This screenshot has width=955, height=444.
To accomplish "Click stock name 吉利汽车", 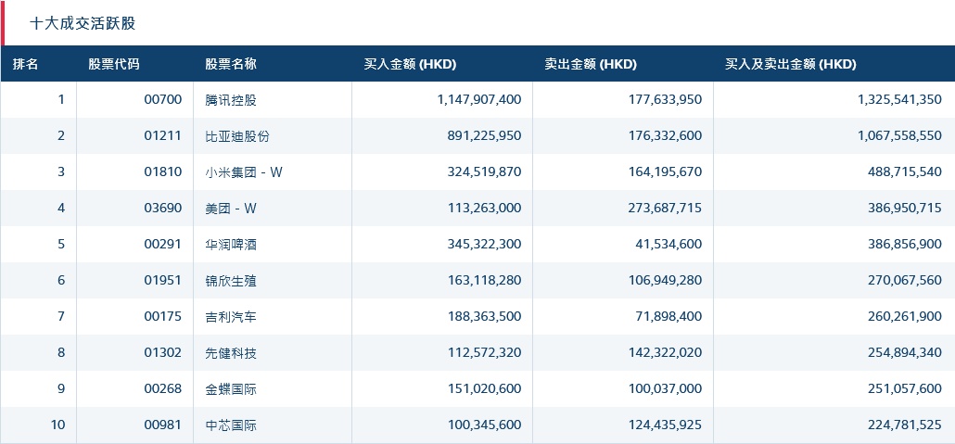I will coord(231,317).
